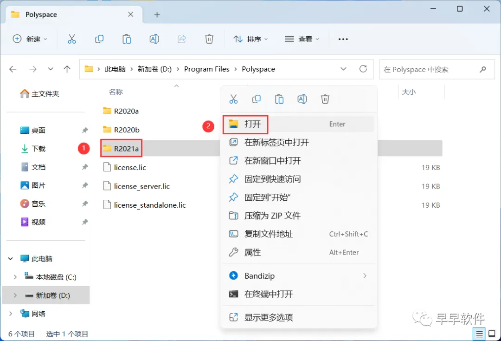
Task: Choose 显示更多选项
Action: tap(298, 317)
